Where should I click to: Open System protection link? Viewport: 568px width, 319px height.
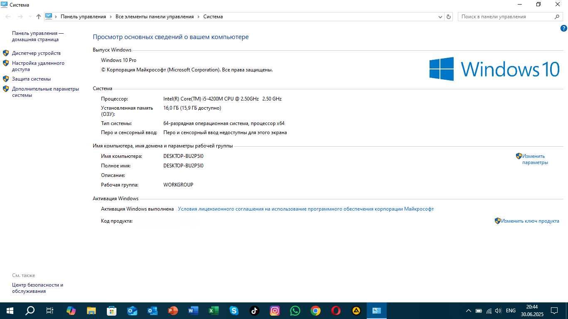pyautogui.click(x=31, y=79)
